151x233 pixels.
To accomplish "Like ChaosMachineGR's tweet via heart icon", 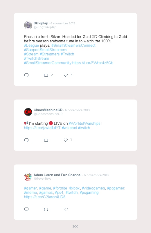I will 66,140.
